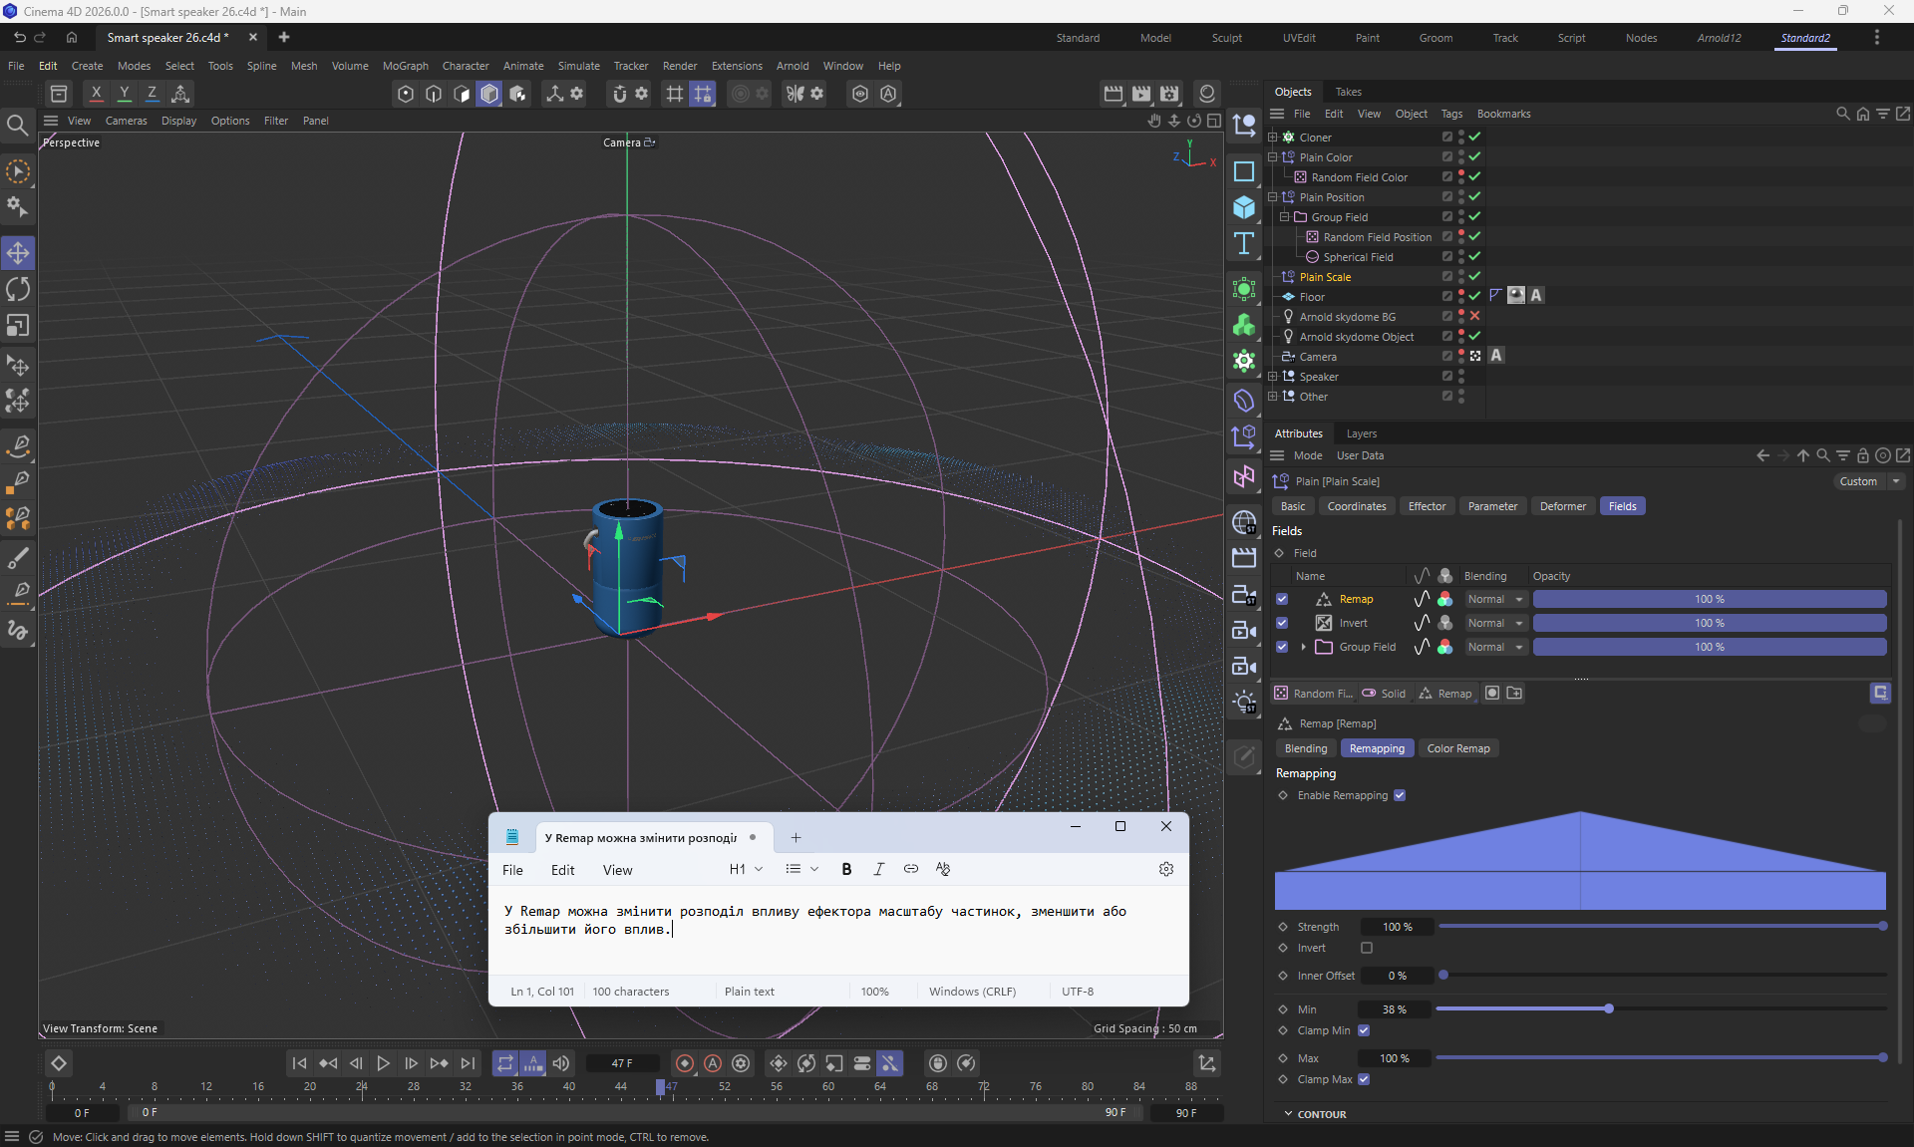Uncheck Enable Remapping checkbox
Viewport: 1914px width, 1147px height.
point(1400,795)
